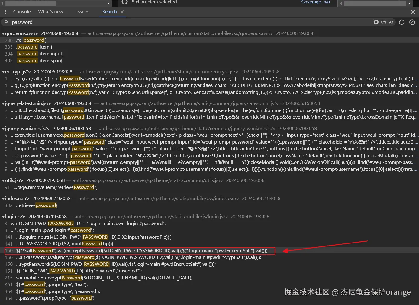Viewport: 419px width, 305px height.
Task: Switch to the Issues tab
Action: coord(83,12)
